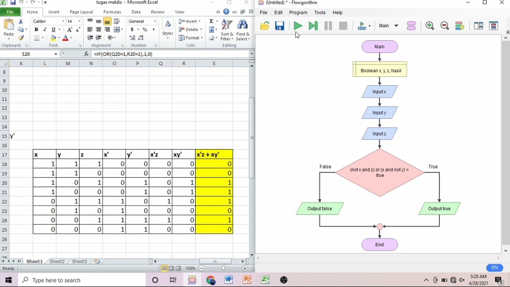Zoom in on the flowchart

point(430,26)
